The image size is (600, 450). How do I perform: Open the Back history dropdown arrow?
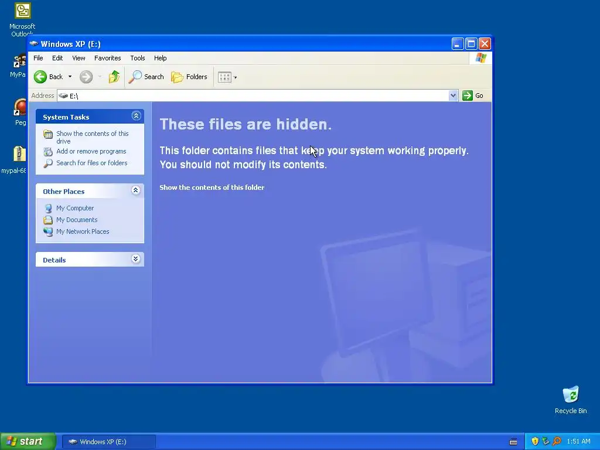pos(70,77)
